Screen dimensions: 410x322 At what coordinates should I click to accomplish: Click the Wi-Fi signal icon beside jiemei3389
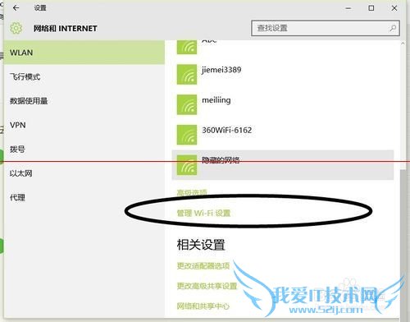pyautogui.click(x=187, y=74)
